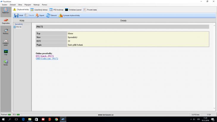Open Microsoft Store from taskbar
217x122 pixels.
click(x=36, y=119)
